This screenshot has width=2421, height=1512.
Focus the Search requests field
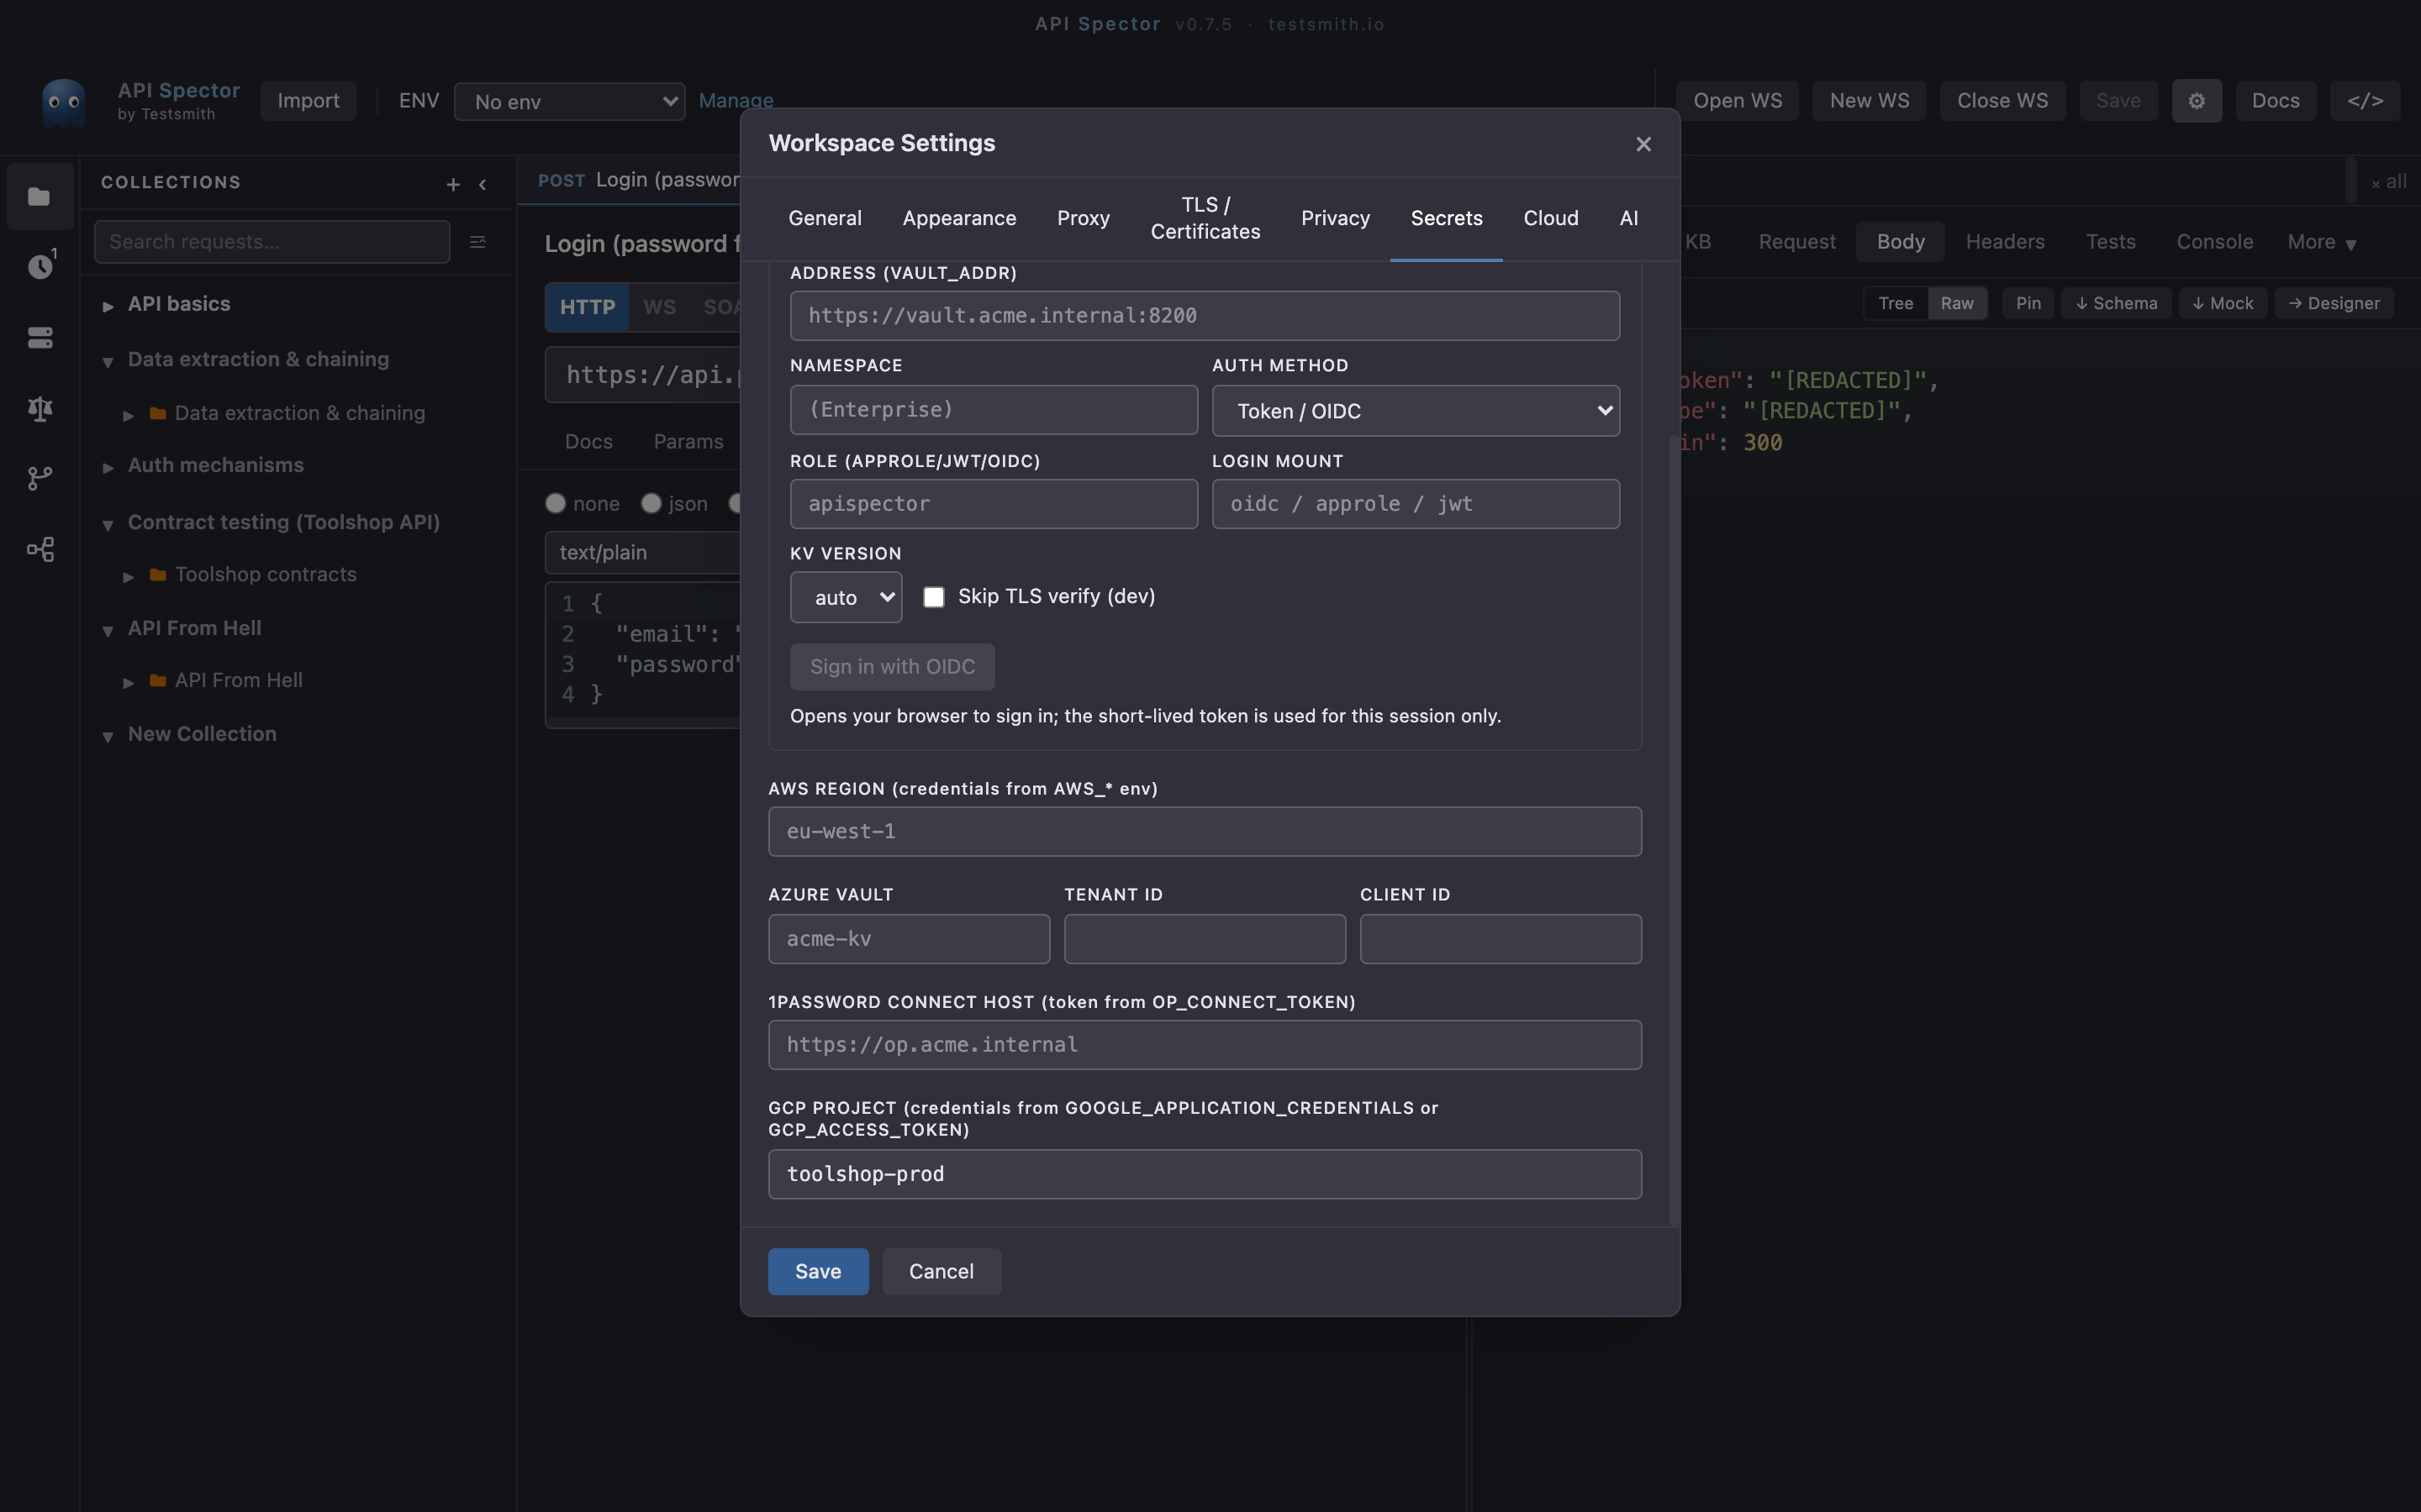coord(272,242)
